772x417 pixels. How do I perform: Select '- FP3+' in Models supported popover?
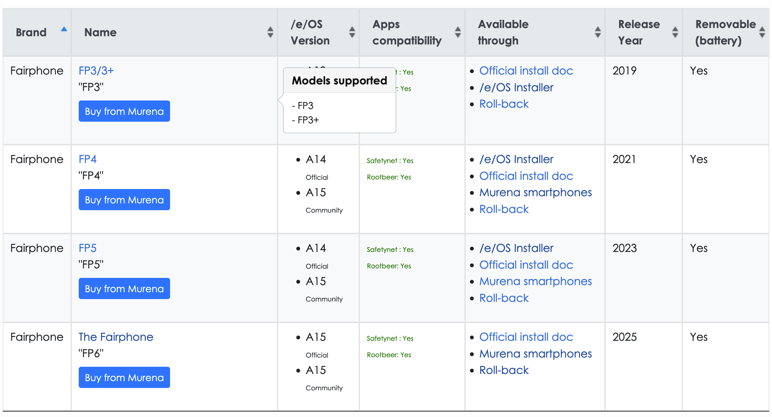click(305, 120)
